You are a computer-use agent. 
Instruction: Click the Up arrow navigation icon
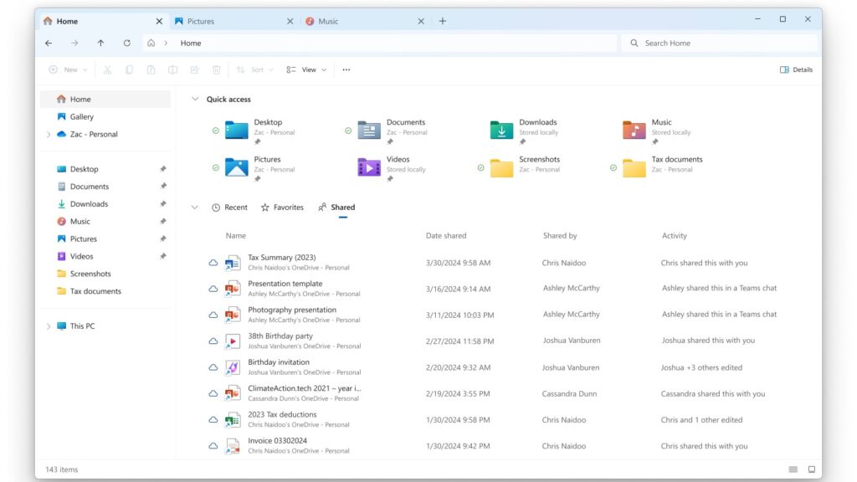(100, 43)
